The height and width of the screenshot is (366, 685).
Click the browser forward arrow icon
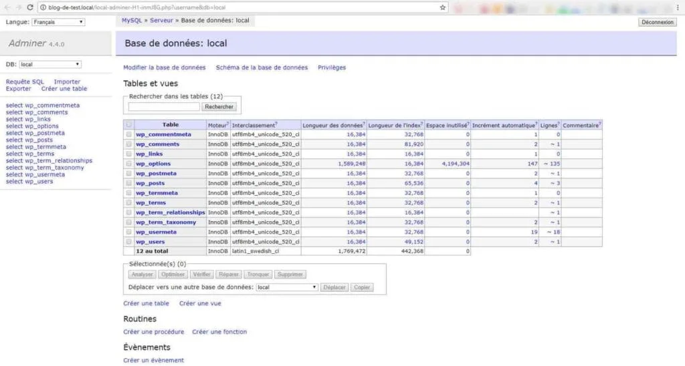(19, 7)
